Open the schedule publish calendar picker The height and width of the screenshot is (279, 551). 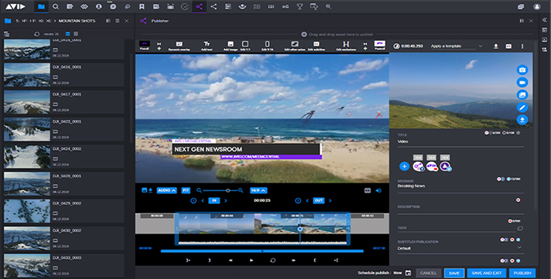point(408,273)
